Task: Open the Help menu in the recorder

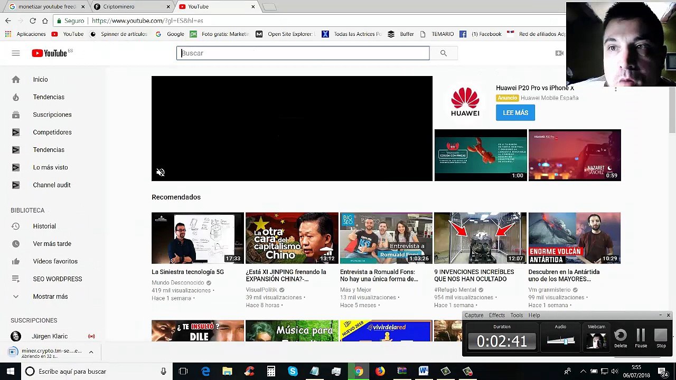Action: pos(534,315)
